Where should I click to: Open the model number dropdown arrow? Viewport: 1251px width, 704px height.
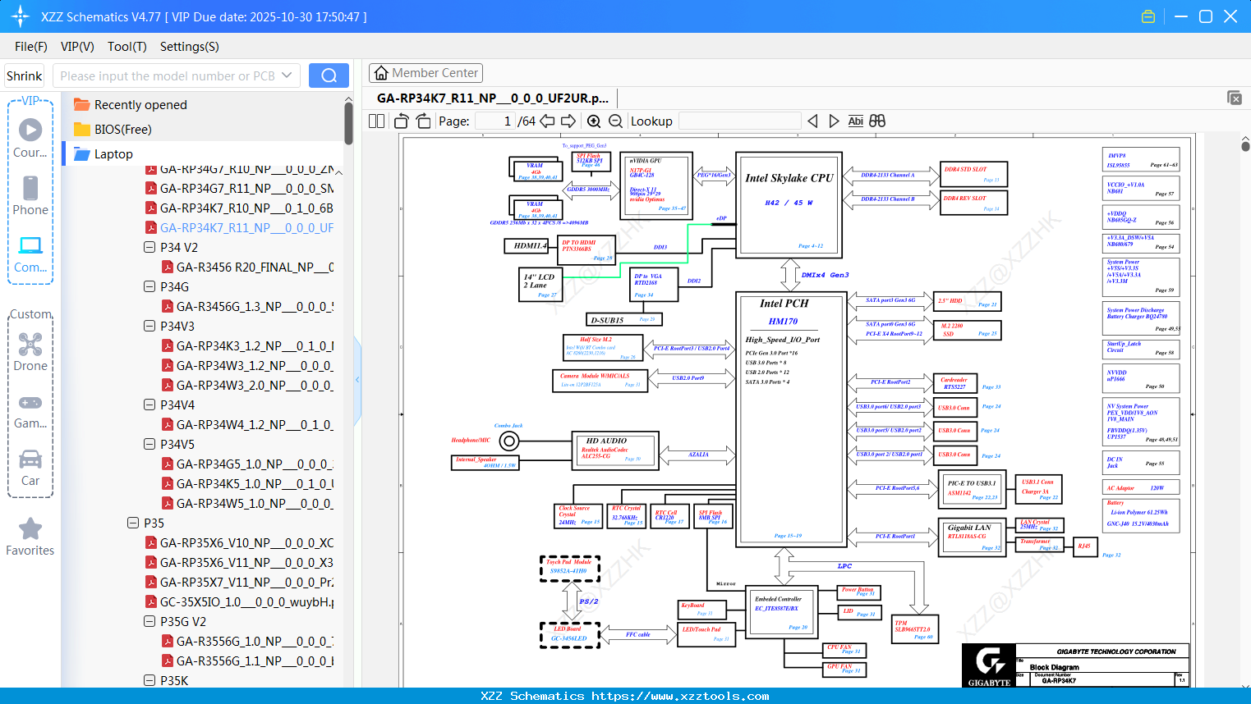click(287, 75)
